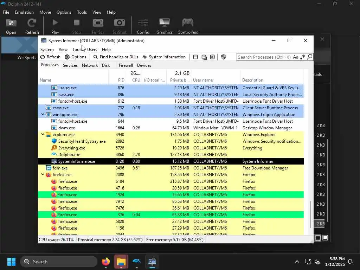Focus the Search Processes input field

(264, 57)
